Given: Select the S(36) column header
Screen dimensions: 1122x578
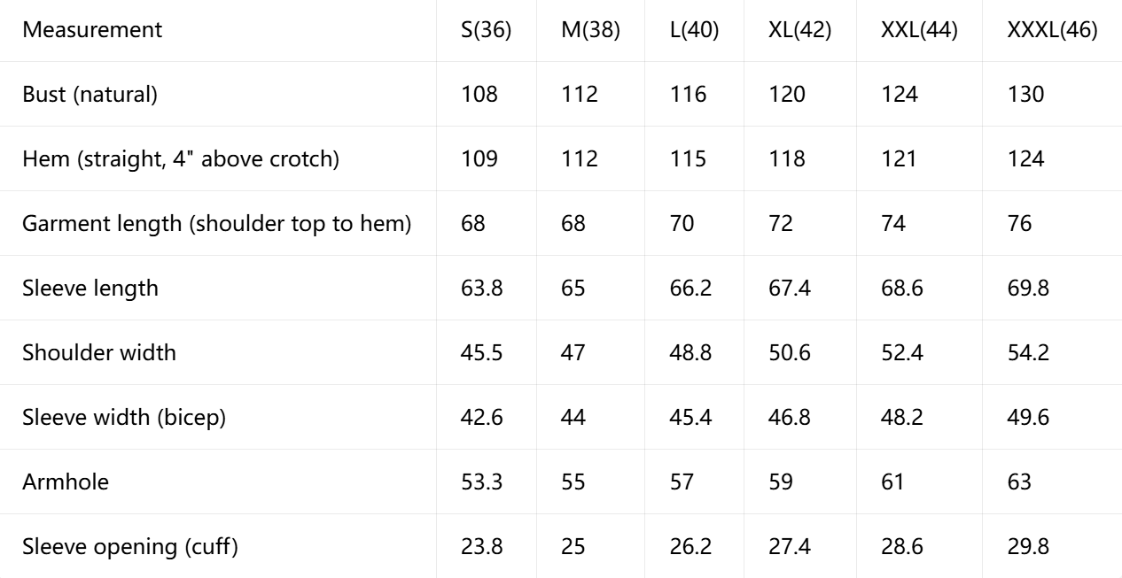Looking at the screenshot, I should coord(486,30).
